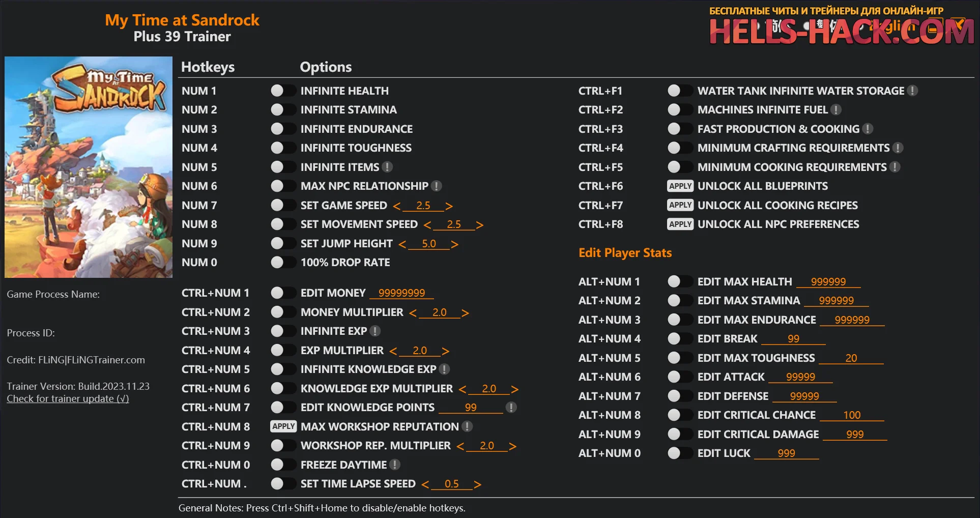
Task: Increase Set Time Lapse Speed arrow
Action: point(477,484)
